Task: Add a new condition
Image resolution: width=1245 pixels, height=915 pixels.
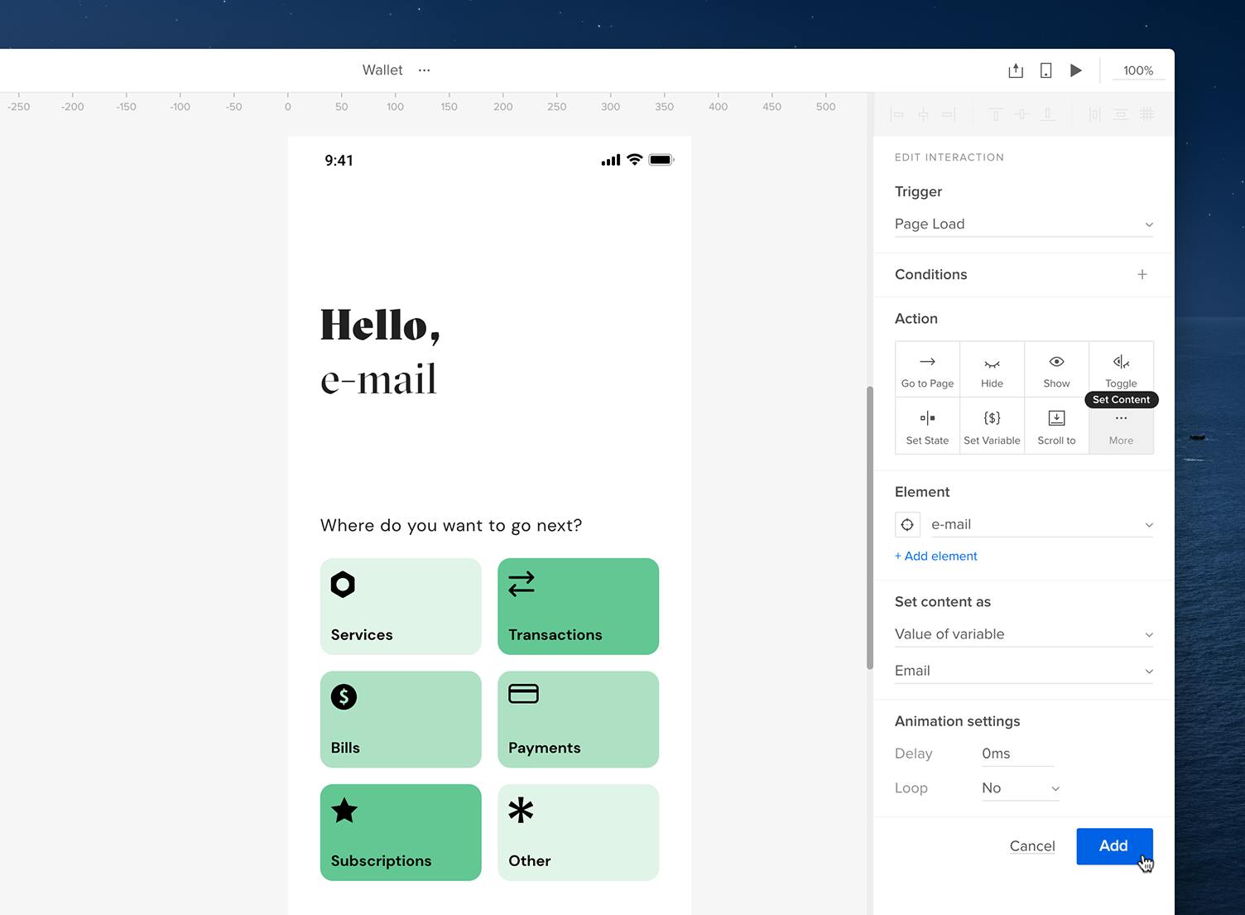Action: (x=1142, y=274)
